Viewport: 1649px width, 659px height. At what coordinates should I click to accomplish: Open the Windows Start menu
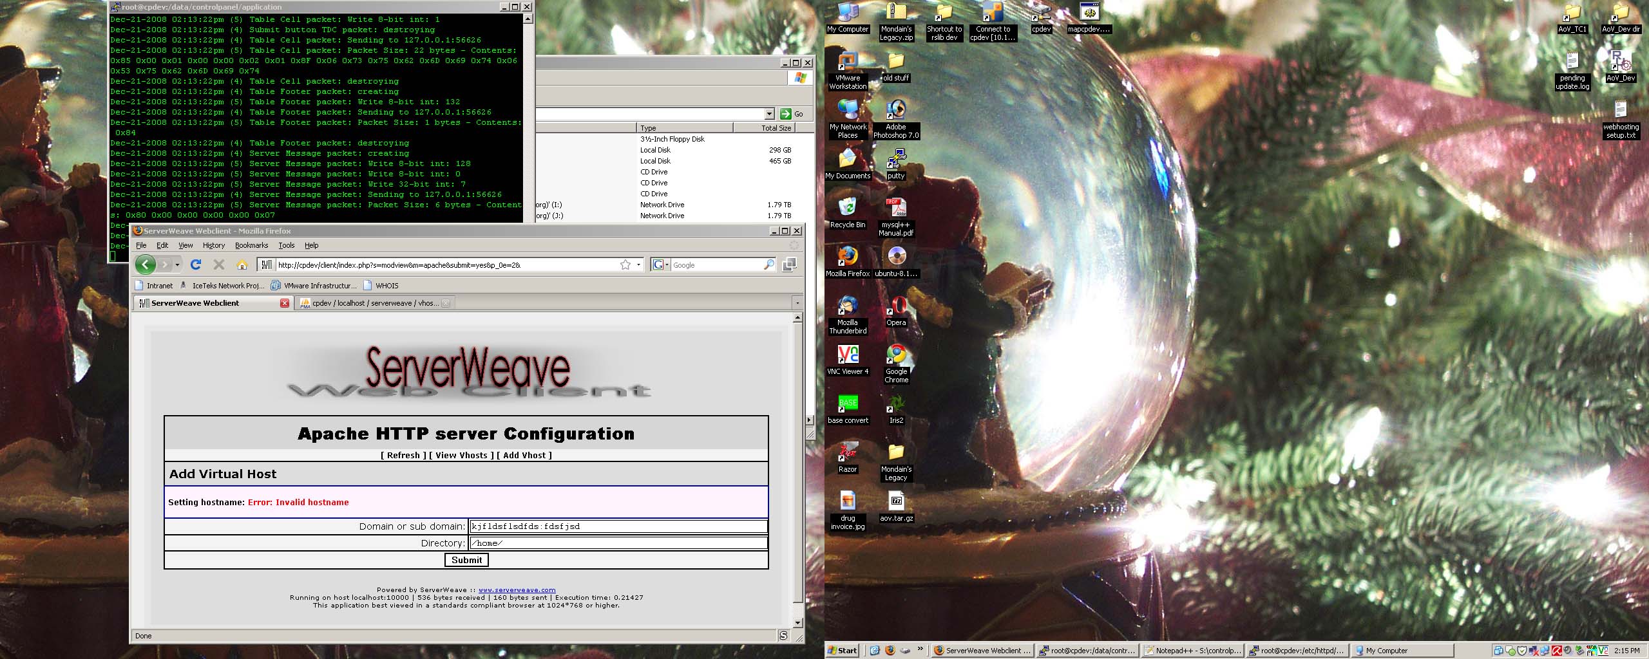pos(843,651)
